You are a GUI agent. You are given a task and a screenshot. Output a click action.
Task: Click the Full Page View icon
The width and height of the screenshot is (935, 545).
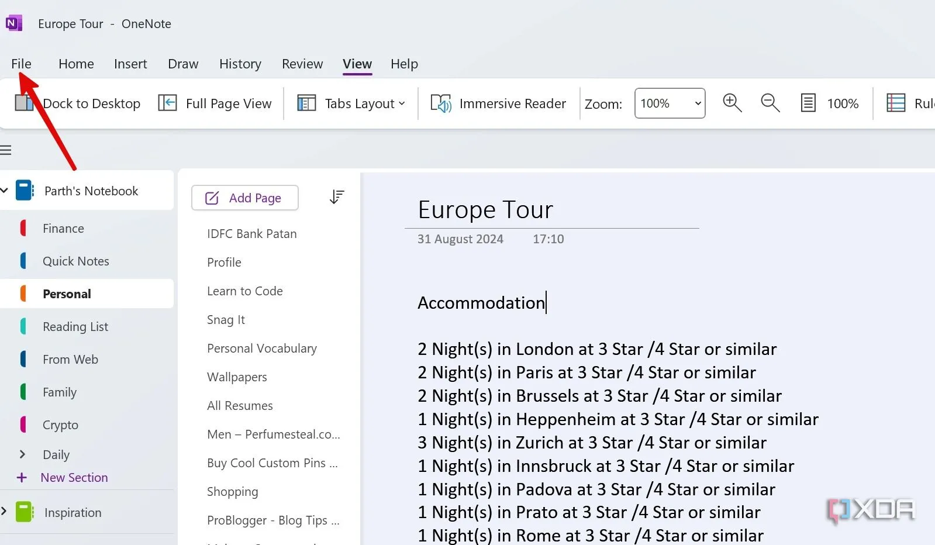pos(168,104)
